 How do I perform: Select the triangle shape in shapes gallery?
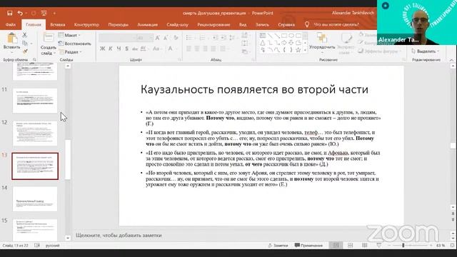[x=263, y=43]
